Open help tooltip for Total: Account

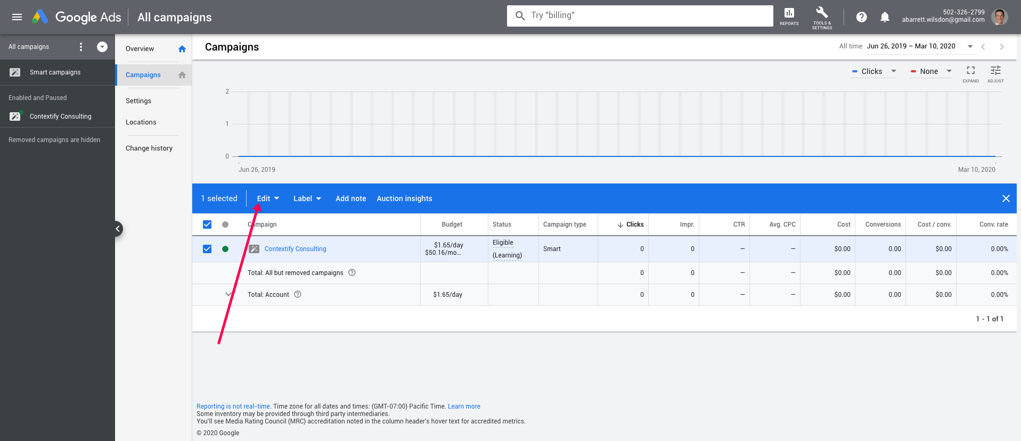click(298, 294)
